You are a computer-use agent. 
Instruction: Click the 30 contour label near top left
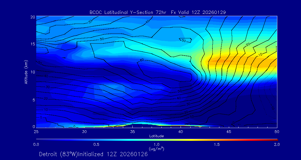(90, 21)
